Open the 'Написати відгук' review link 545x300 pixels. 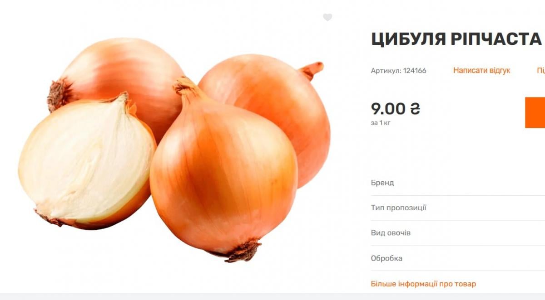(x=481, y=70)
